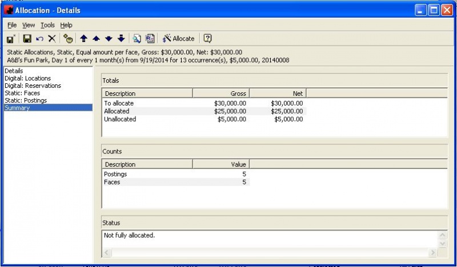Select Details in the left navigation list
Viewport: 457px width, 267px height.
click(x=14, y=71)
